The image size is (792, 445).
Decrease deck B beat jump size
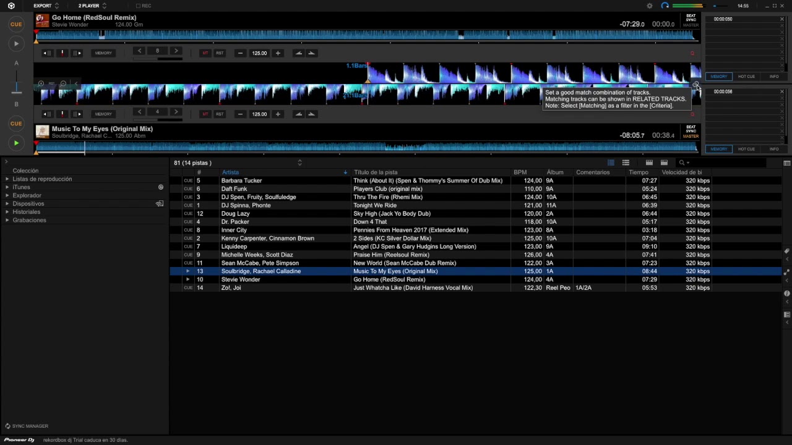click(139, 112)
